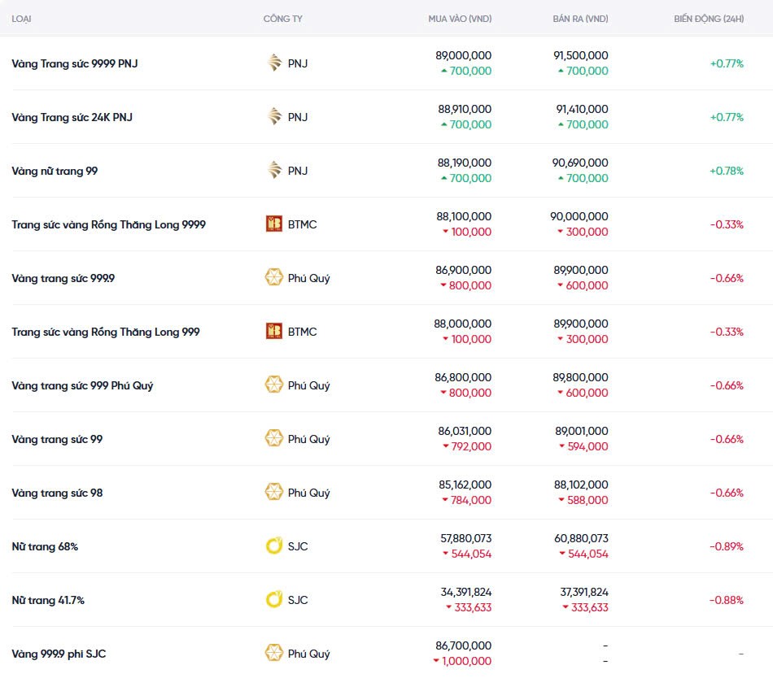Image resolution: width=773 pixels, height=678 pixels.
Task: Sort by the MUA VÀO (VND) column header
Action: click(460, 19)
